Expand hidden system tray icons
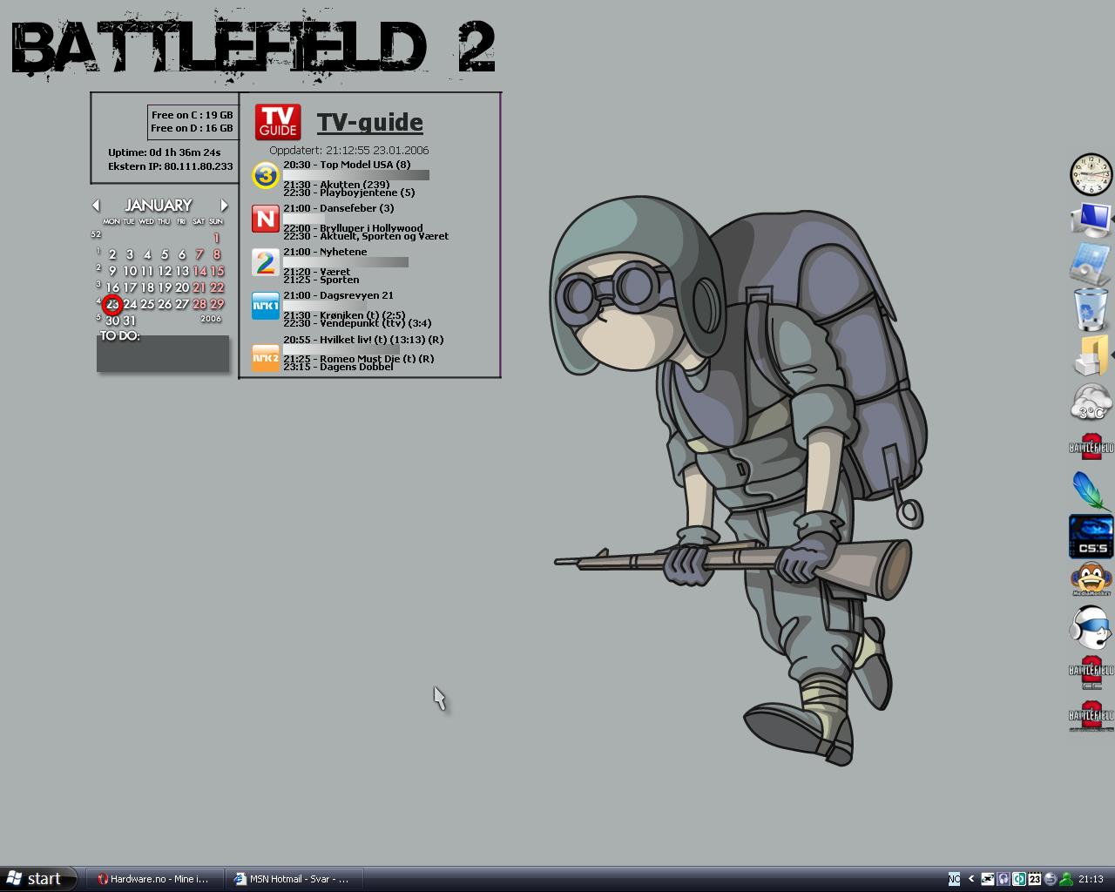The height and width of the screenshot is (892, 1115). [x=971, y=879]
